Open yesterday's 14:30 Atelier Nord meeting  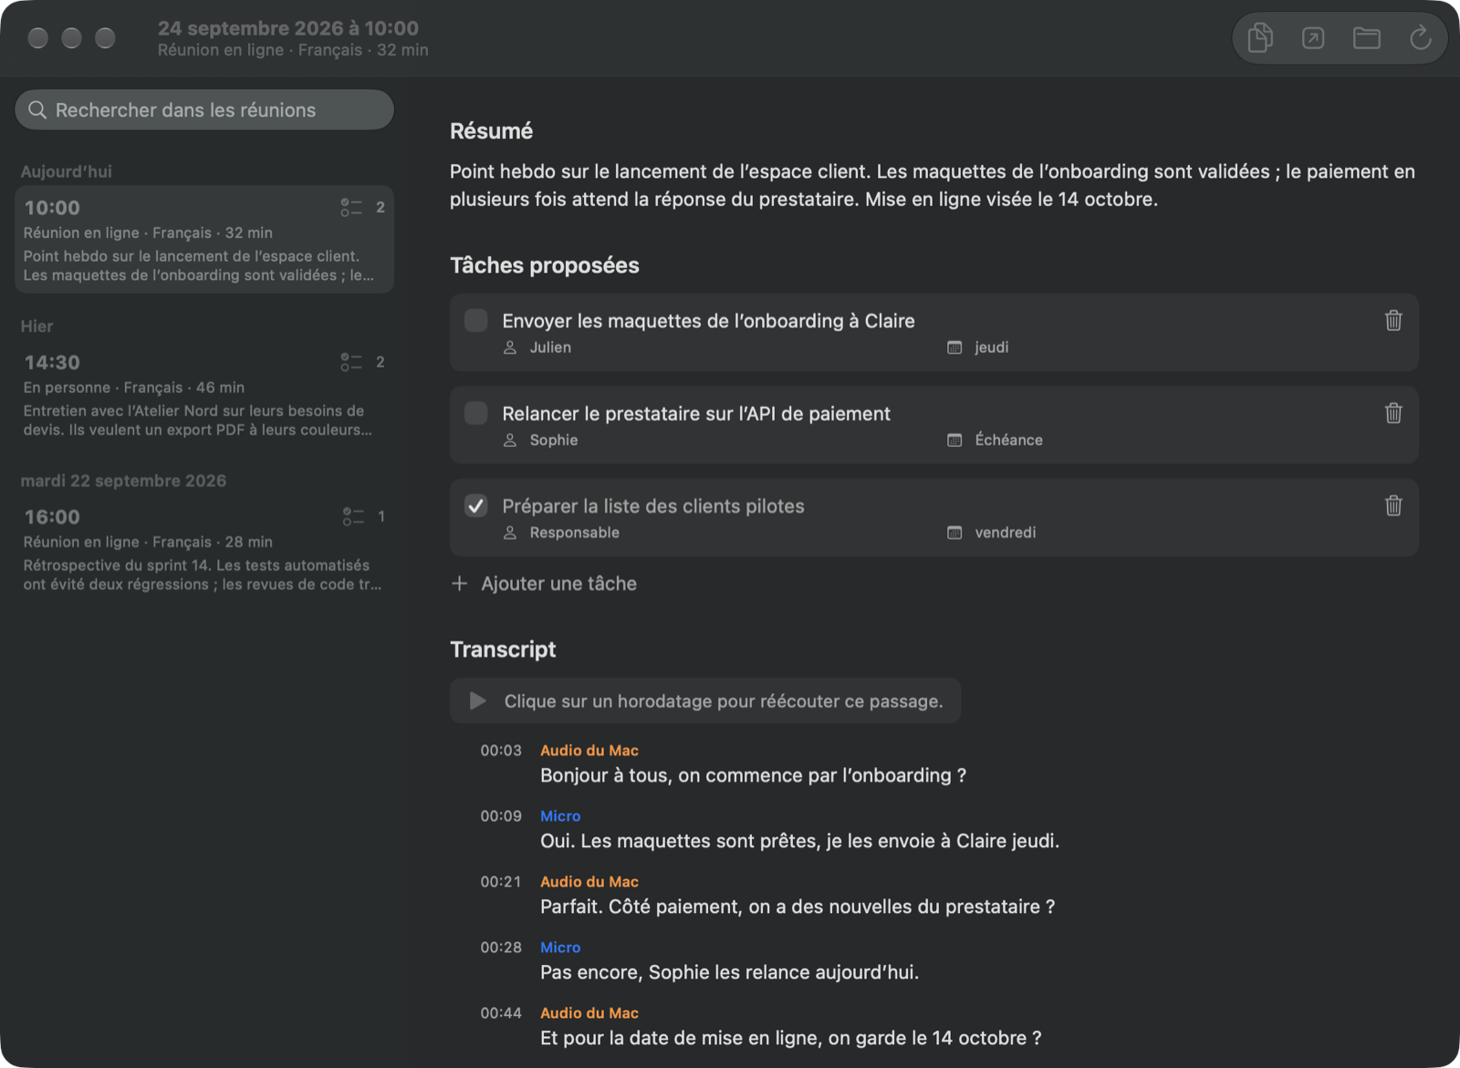204,394
